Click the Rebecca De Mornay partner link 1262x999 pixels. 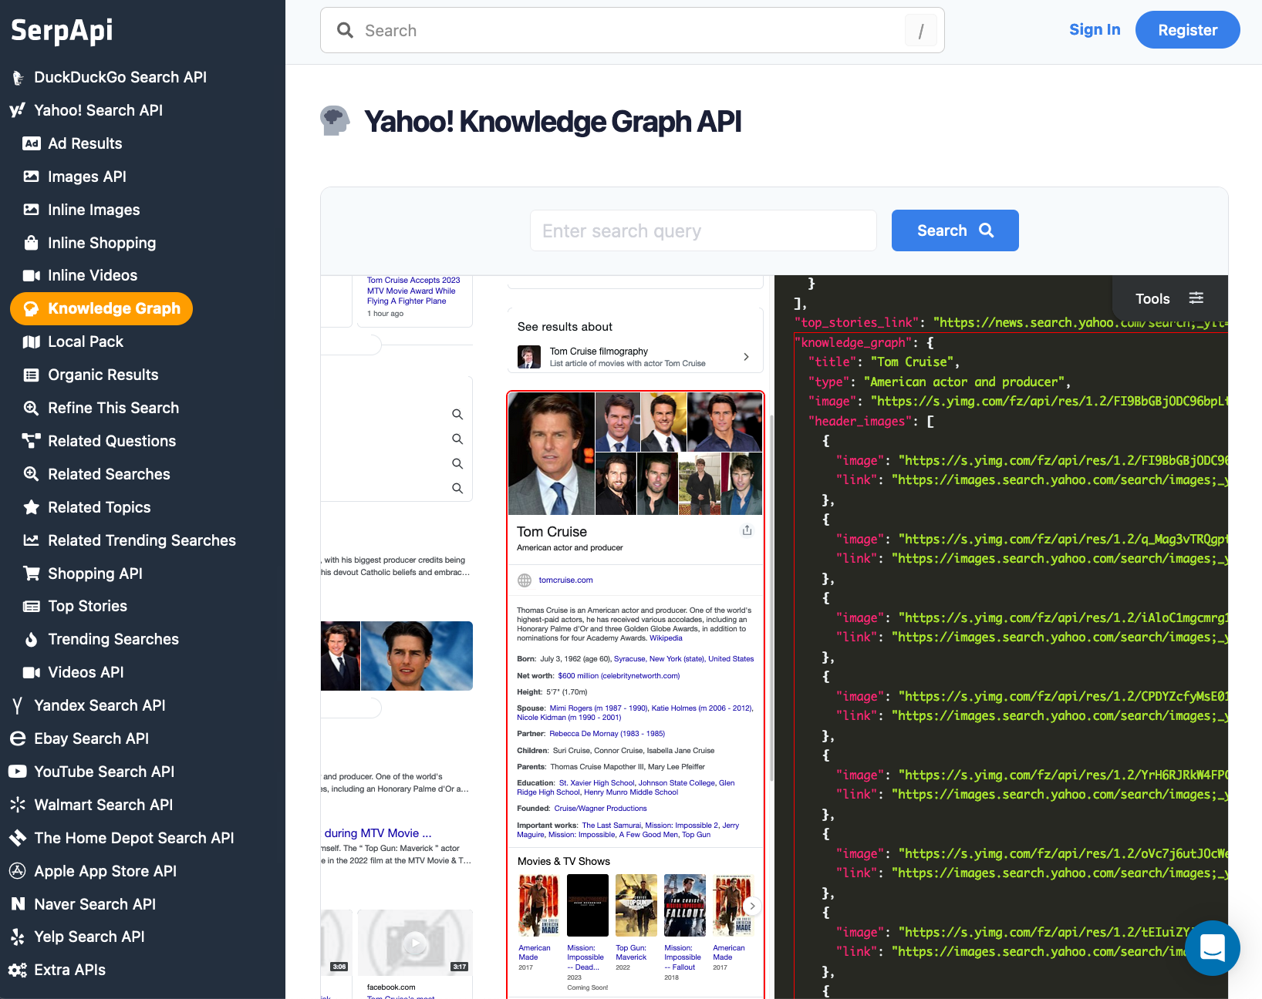tap(607, 734)
